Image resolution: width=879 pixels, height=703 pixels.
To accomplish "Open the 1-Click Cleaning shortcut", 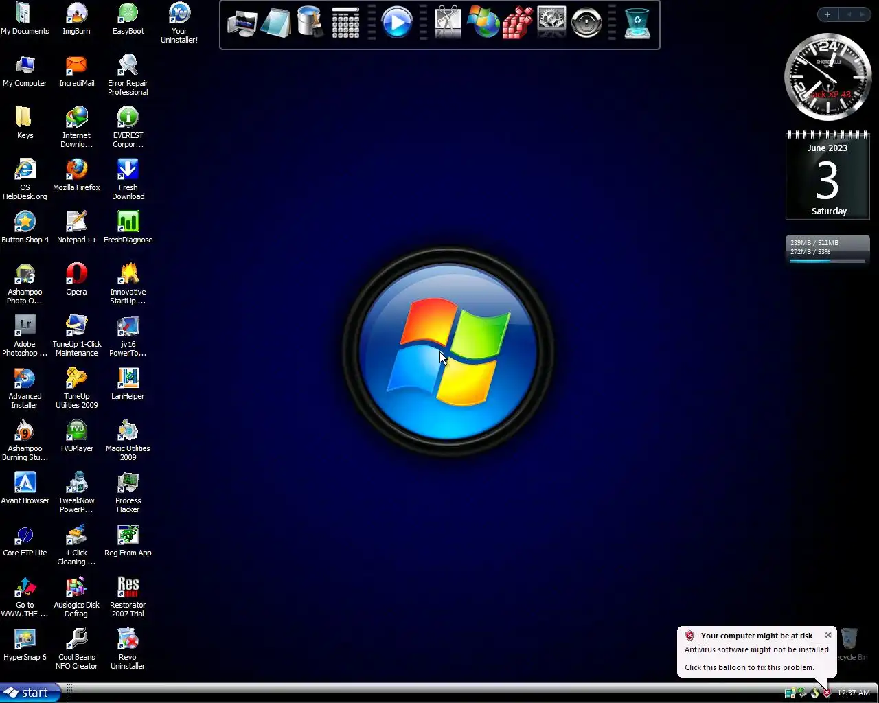I will (76, 545).
